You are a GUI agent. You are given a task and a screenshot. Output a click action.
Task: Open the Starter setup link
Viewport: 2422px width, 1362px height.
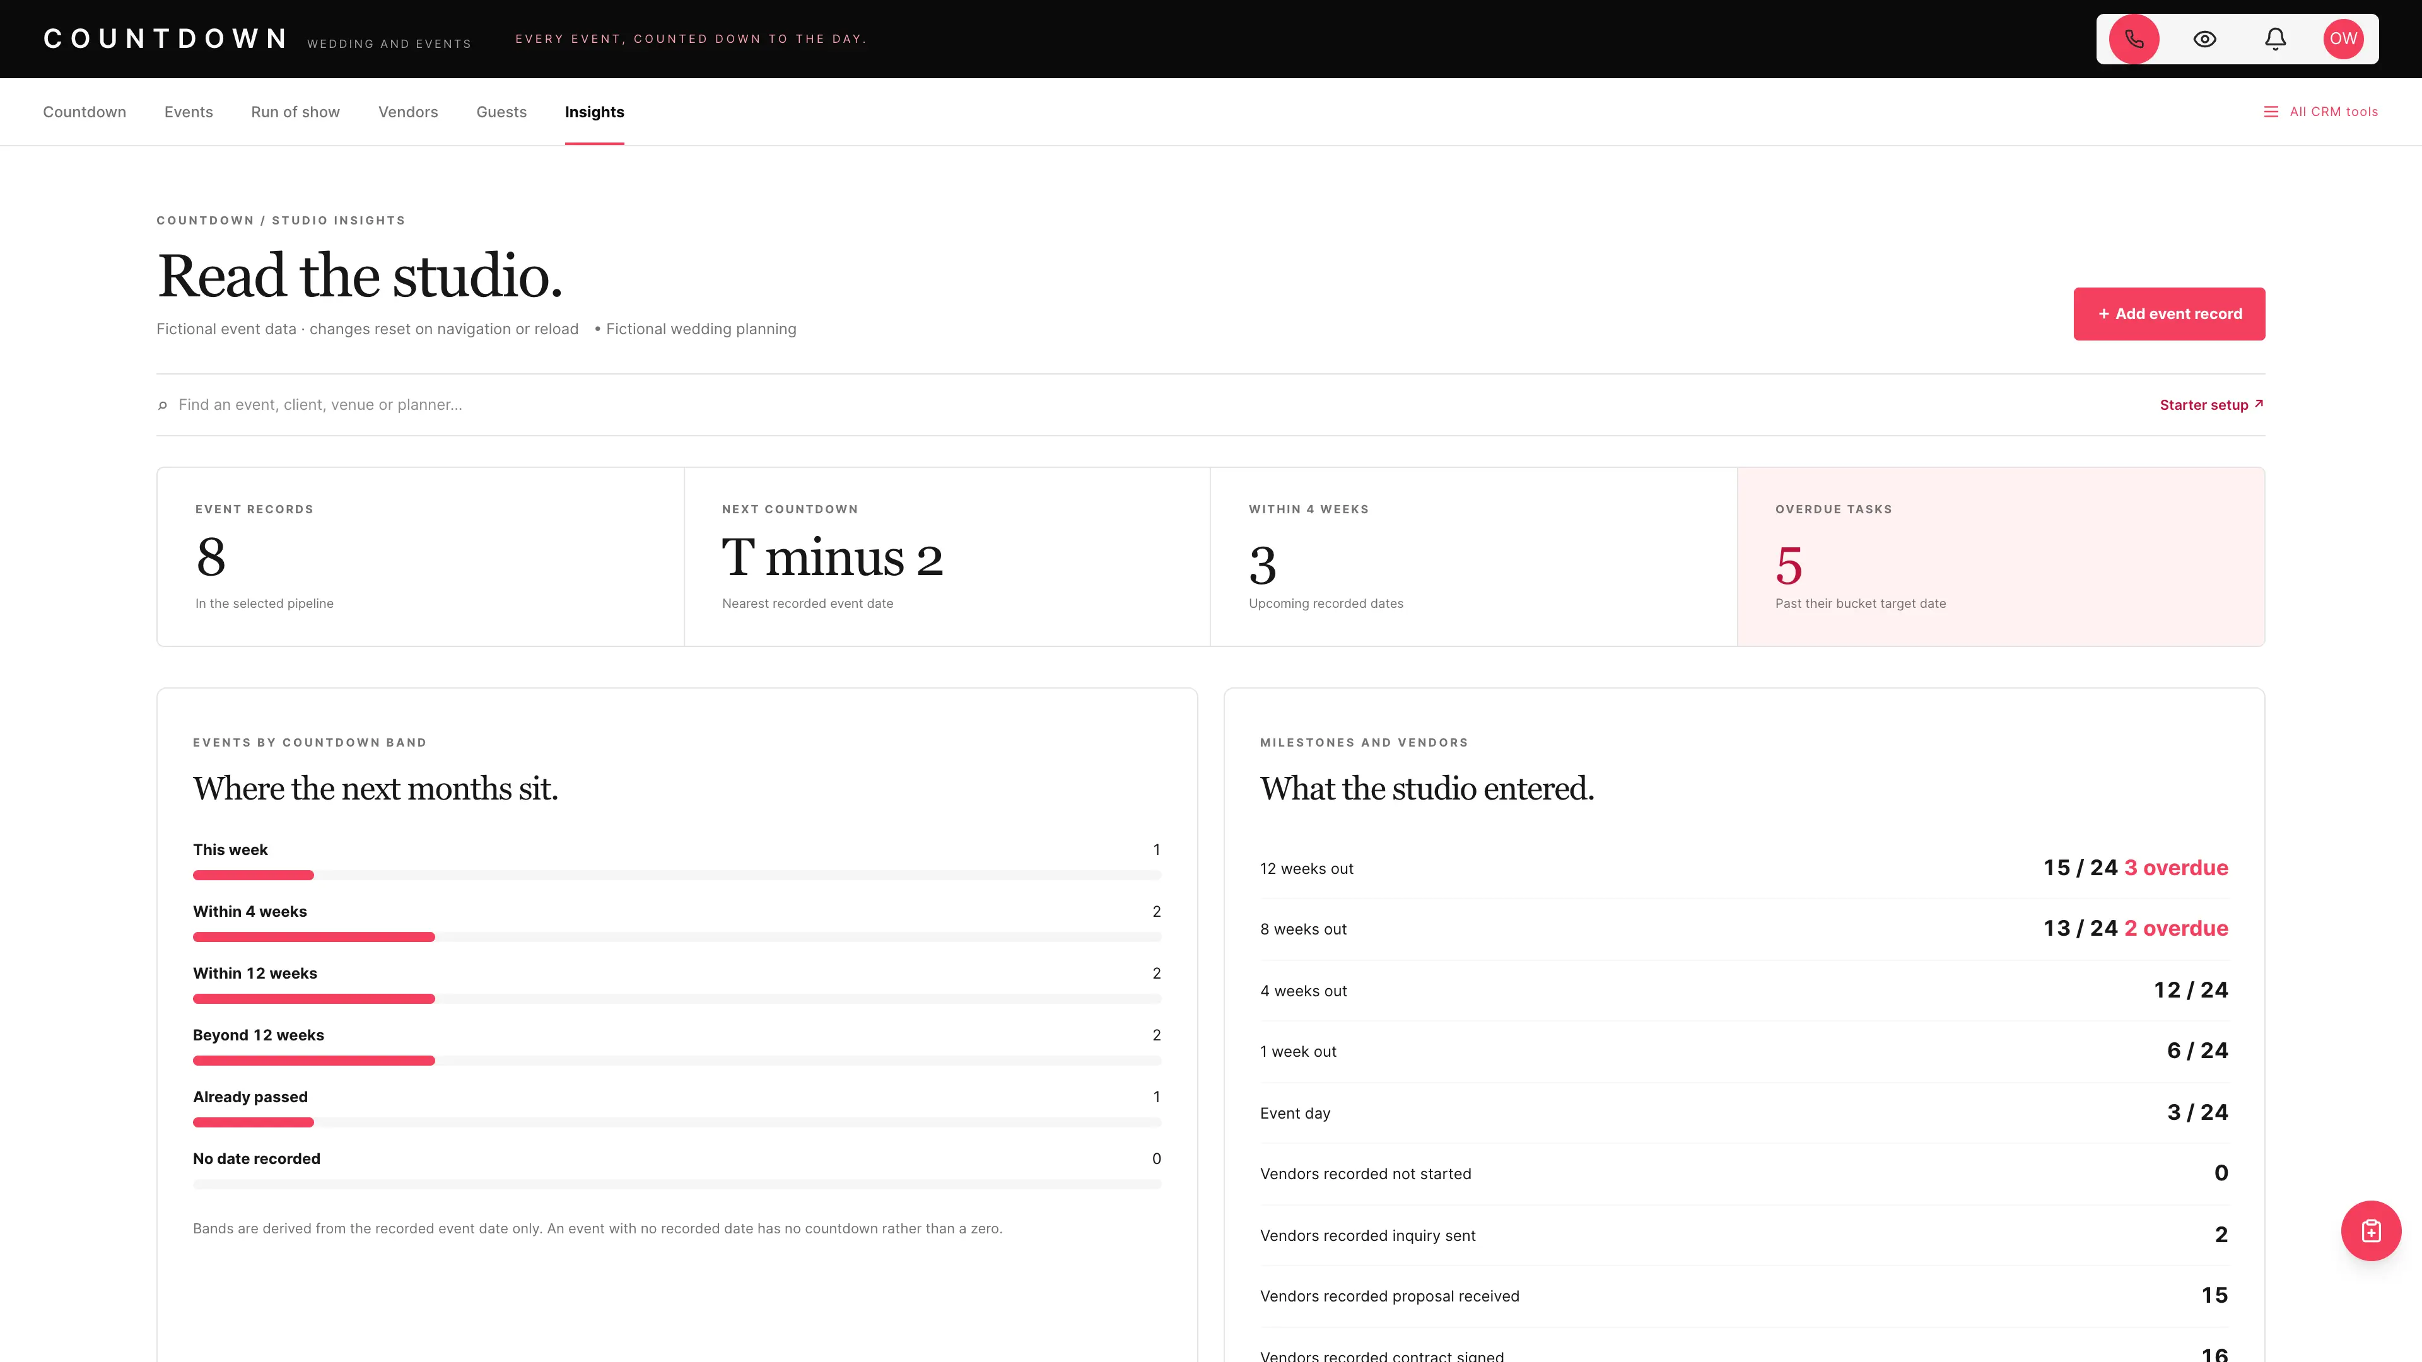2211,405
